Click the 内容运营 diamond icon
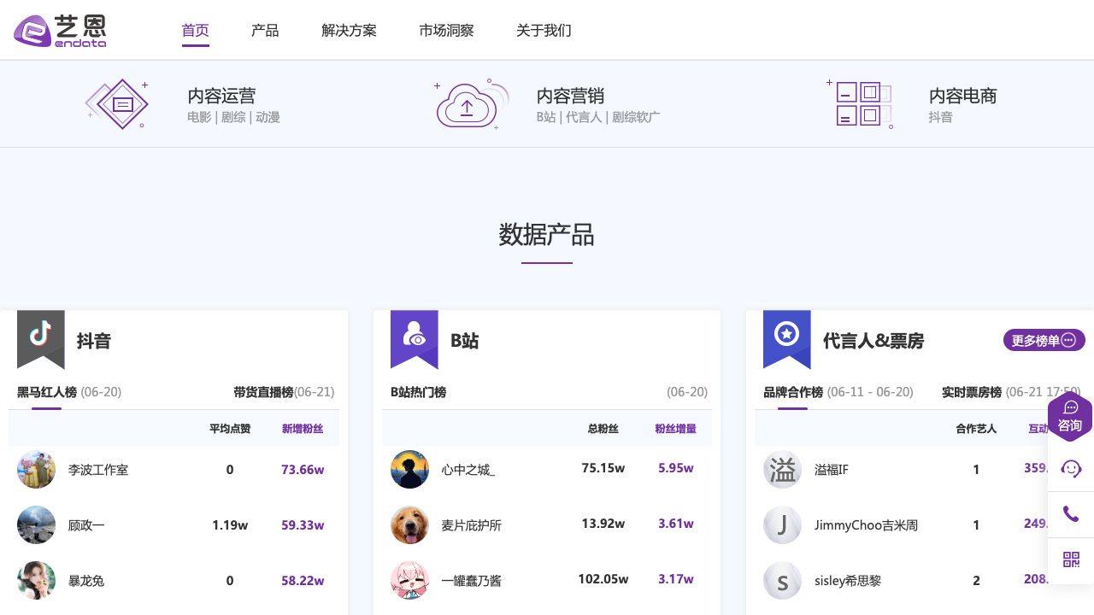1094x615 pixels. tap(117, 103)
